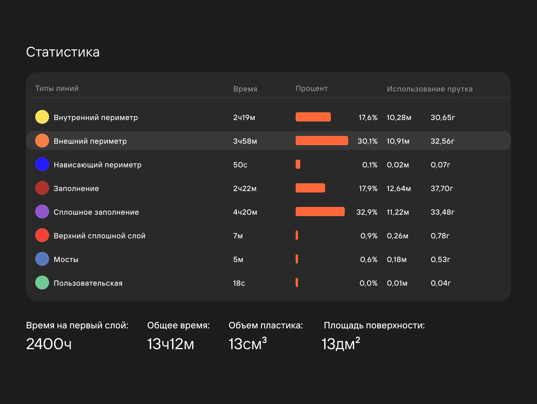Viewport: 537px width, 404px height.
Task: Click the time value 2ч22м
Action: click(245, 188)
